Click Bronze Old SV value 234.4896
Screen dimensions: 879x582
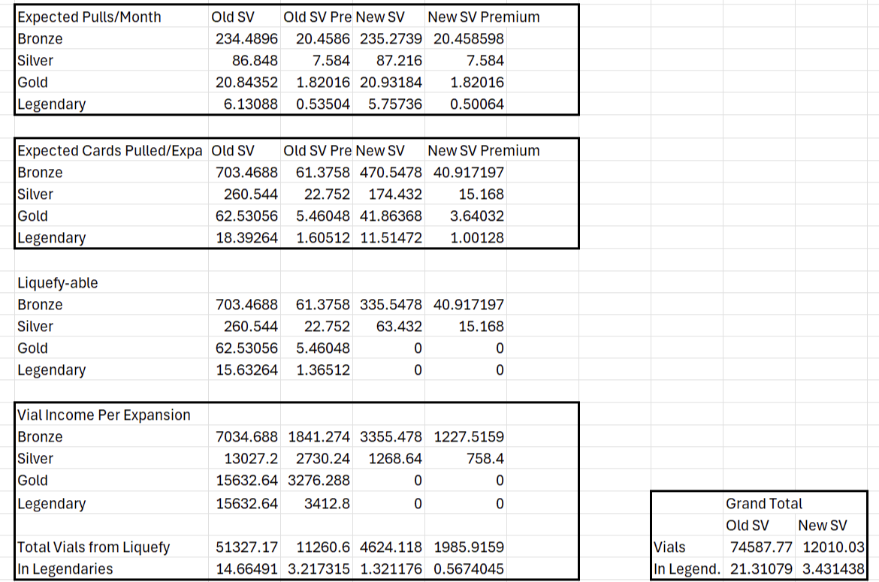(244, 39)
